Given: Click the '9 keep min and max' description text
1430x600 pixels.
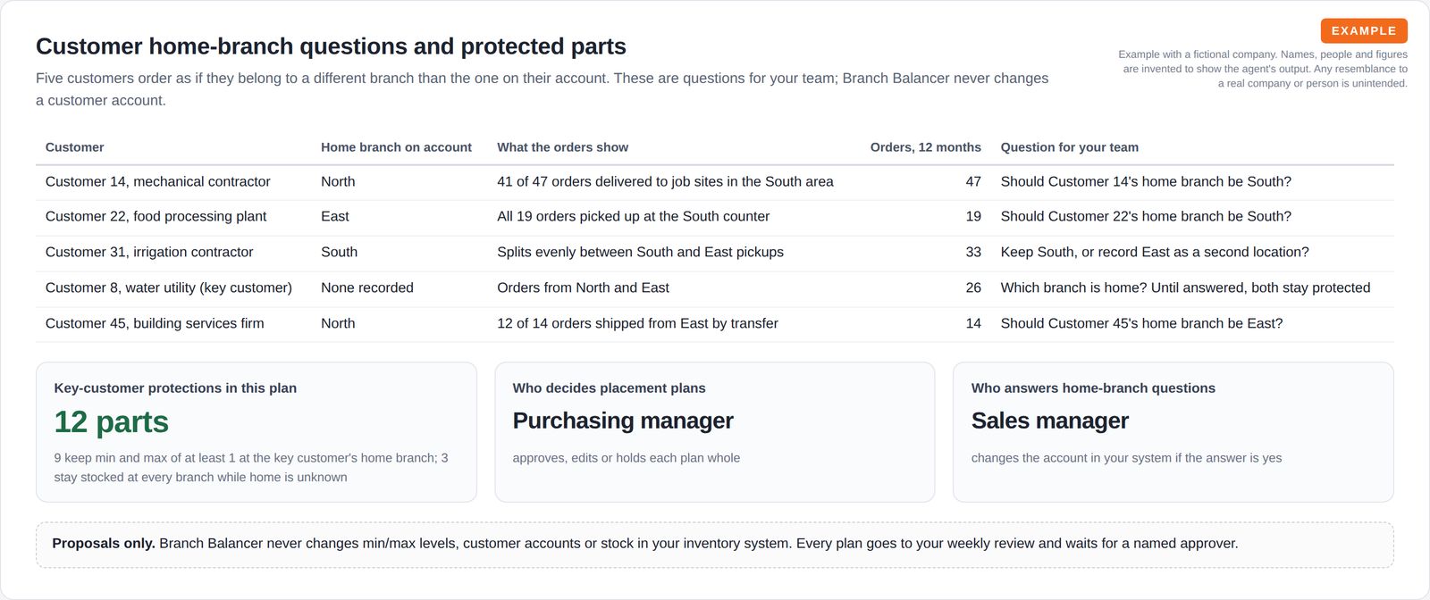Looking at the screenshot, I should pyautogui.click(x=251, y=468).
